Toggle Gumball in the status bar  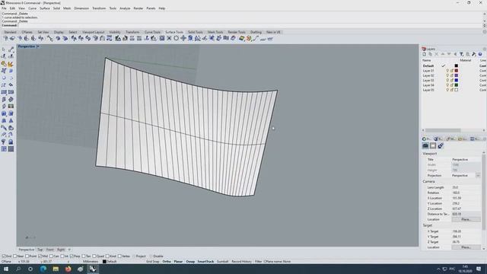222,262
